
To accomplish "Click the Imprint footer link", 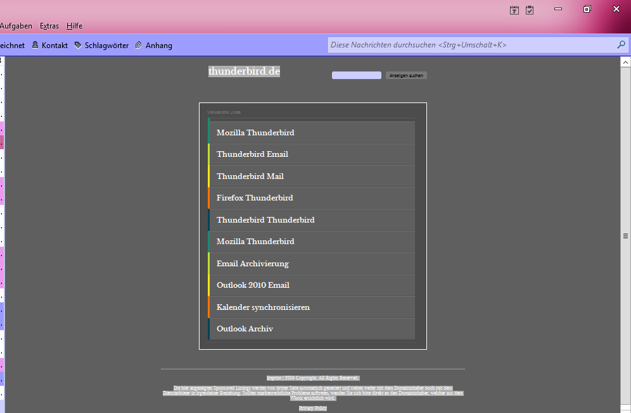I will tap(274, 378).
